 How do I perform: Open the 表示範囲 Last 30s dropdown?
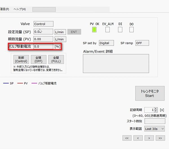(154, 129)
